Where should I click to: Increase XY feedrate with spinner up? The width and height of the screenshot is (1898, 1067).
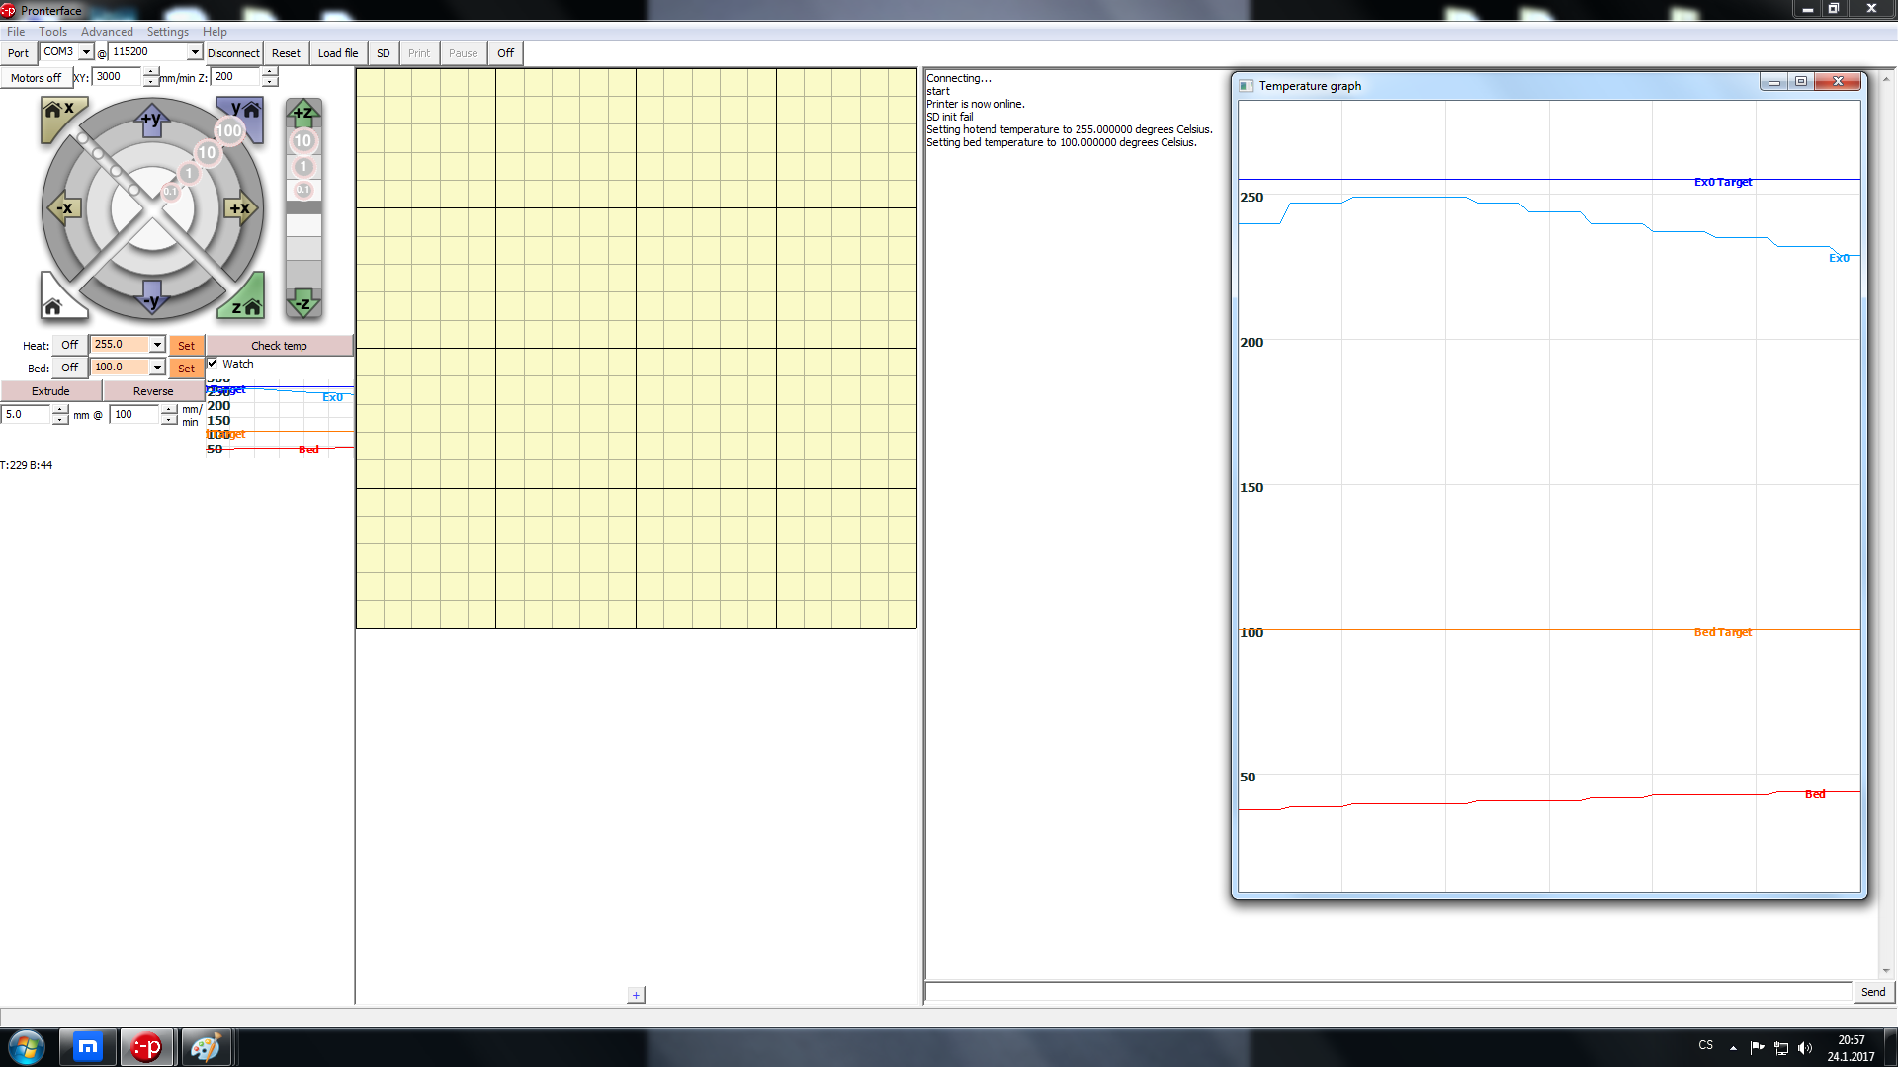151,72
